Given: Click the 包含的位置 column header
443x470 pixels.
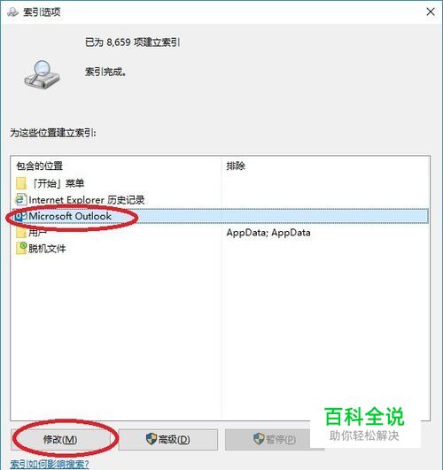Looking at the screenshot, I should 40,166.
